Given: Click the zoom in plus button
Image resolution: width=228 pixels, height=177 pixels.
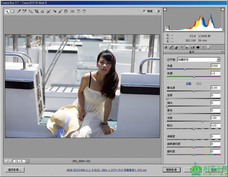Looking at the screenshot, I should [10, 161].
